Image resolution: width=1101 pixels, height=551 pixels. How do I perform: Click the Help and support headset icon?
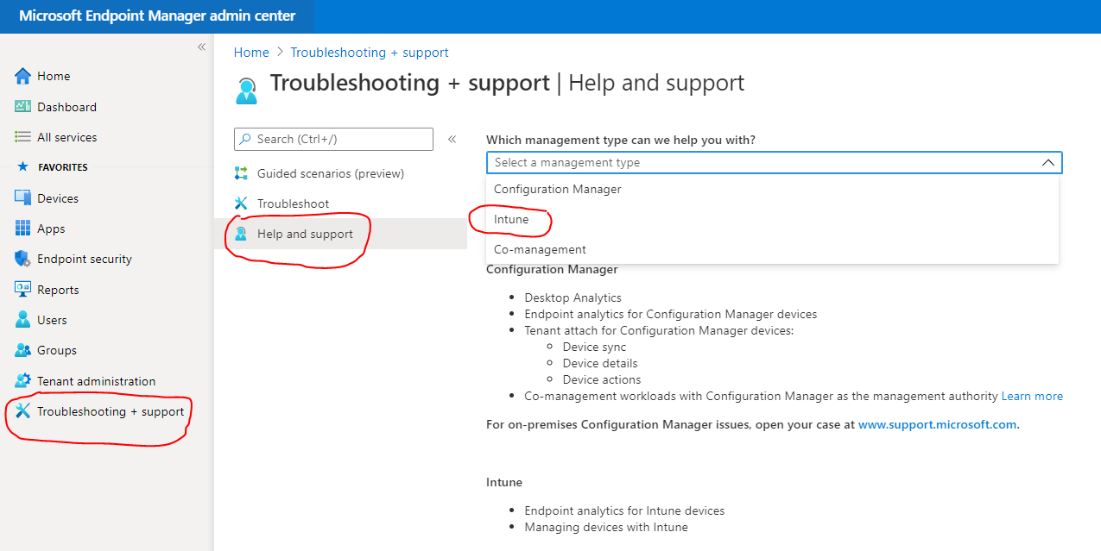click(241, 234)
